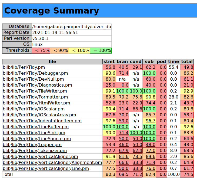Viewport: 197px width, 184px height.
Task: Open the blib/lib/Perl/Tidy.pm file link
Action: [24, 67]
